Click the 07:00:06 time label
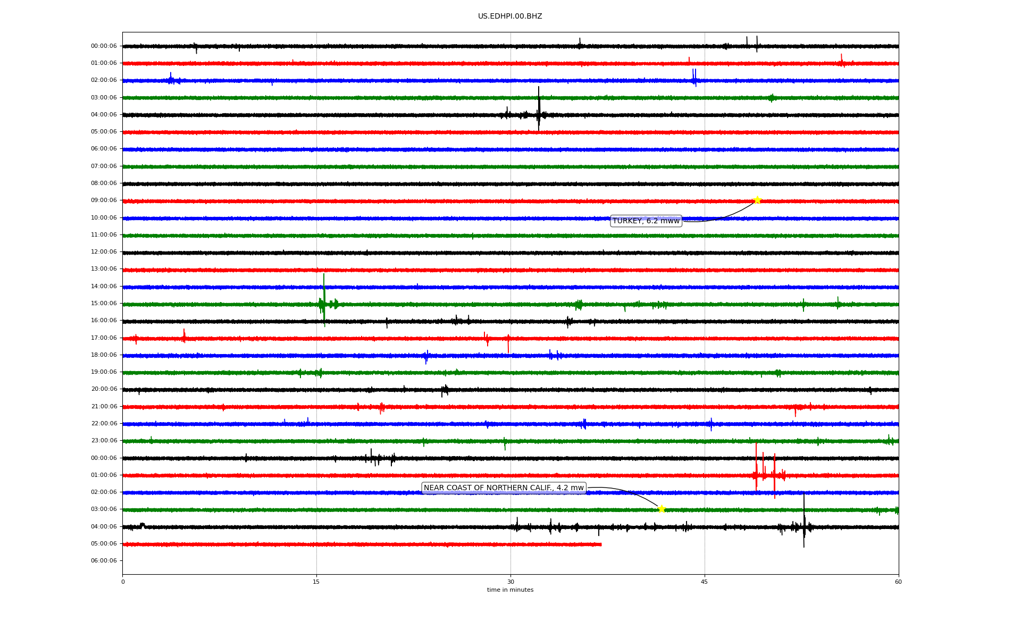The height and width of the screenshot is (638, 1021). 104,166
